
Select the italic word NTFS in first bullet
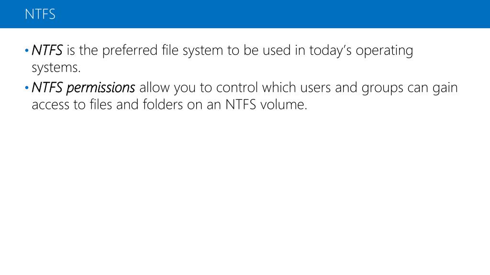[47, 50]
